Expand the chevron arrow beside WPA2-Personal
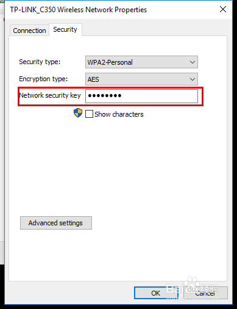This screenshot has width=237, height=309. tap(193, 62)
